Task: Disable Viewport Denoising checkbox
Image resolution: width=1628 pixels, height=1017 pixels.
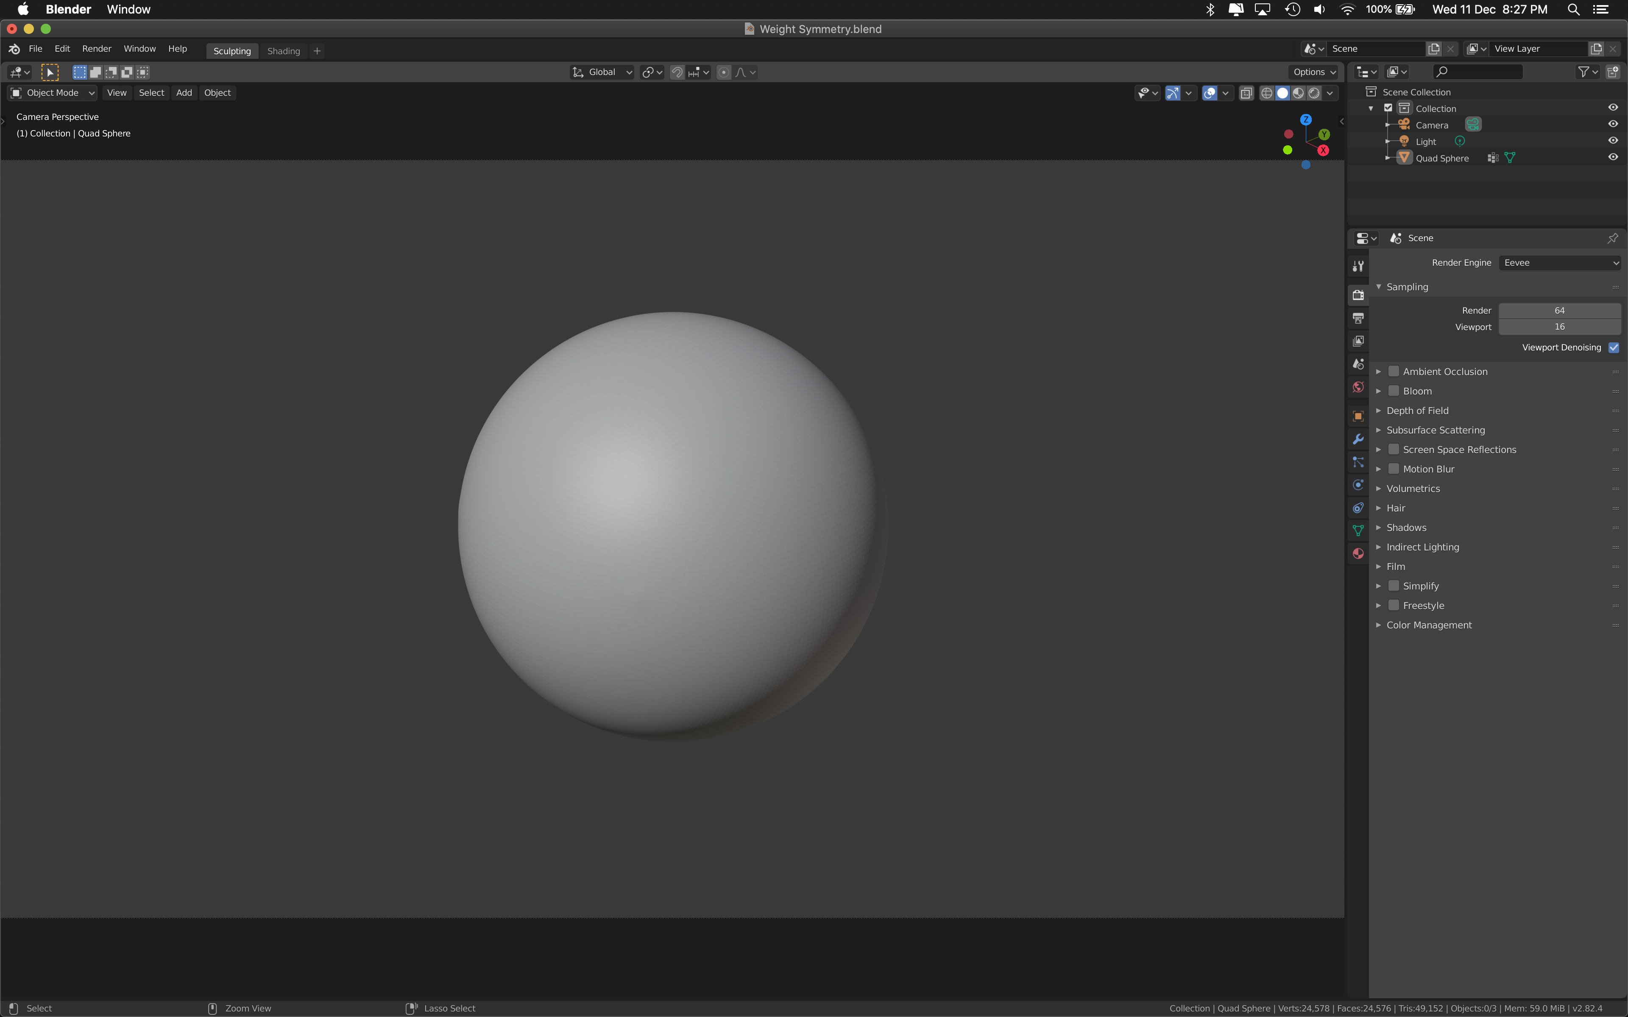Action: pyautogui.click(x=1614, y=348)
